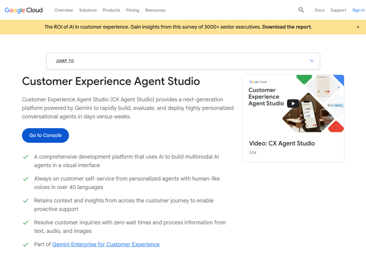The image size is (366, 274).
Task: Play the CX Agent Studio video
Action: click(293, 104)
